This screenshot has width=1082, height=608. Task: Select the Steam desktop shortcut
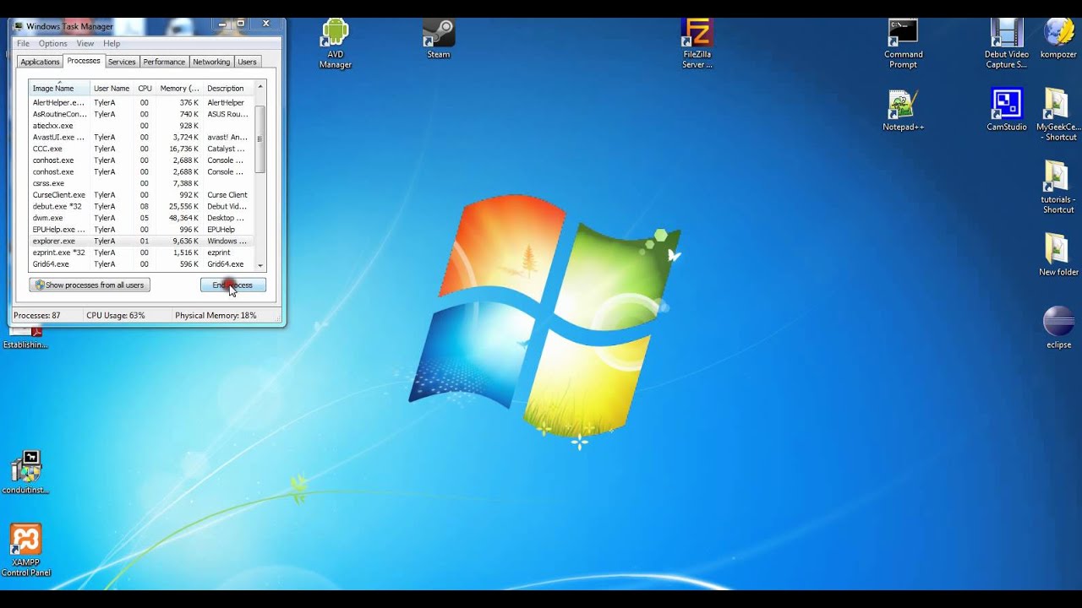439,39
